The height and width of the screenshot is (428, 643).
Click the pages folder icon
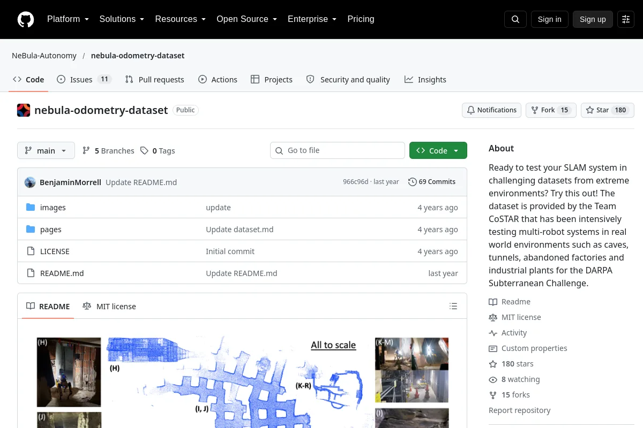click(x=31, y=230)
